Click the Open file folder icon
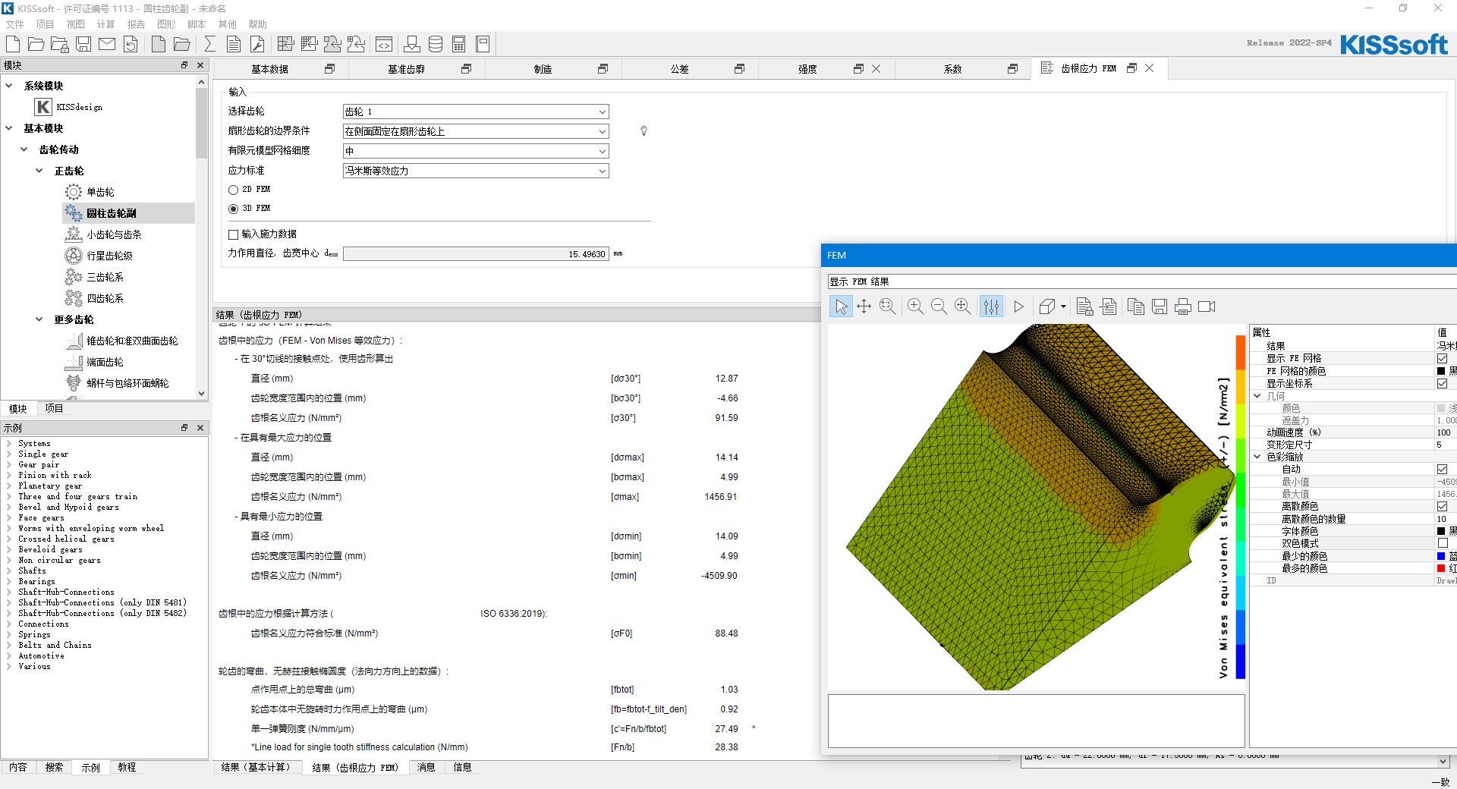1457x789 pixels. point(36,44)
